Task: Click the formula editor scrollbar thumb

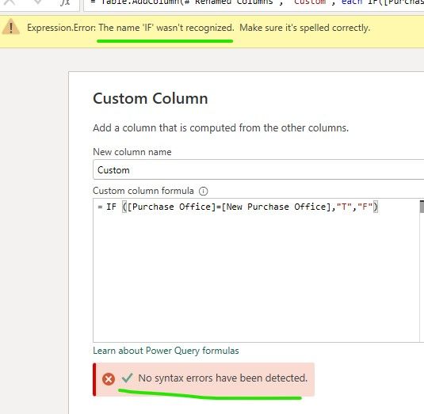Action: coord(422,207)
